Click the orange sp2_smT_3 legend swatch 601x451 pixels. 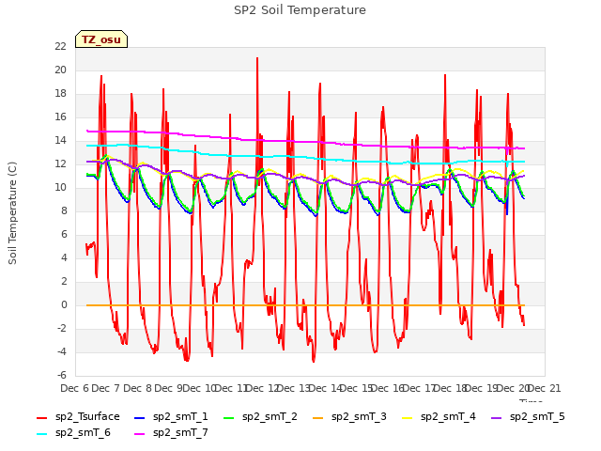click(318, 417)
